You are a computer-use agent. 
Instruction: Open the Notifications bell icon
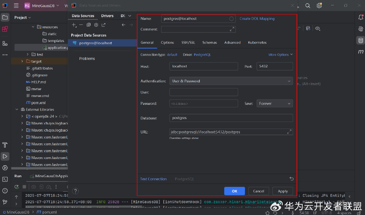(361, 17)
